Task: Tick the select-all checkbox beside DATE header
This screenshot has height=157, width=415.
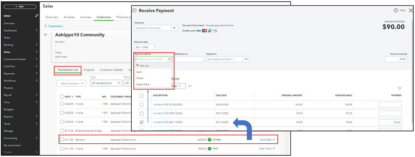Action: coord(61,97)
